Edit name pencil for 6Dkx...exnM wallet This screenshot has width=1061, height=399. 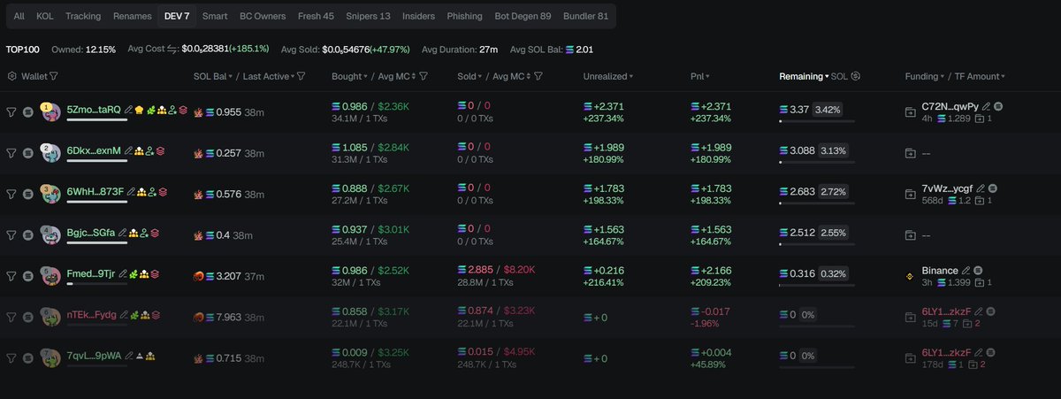[x=129, y=150]
